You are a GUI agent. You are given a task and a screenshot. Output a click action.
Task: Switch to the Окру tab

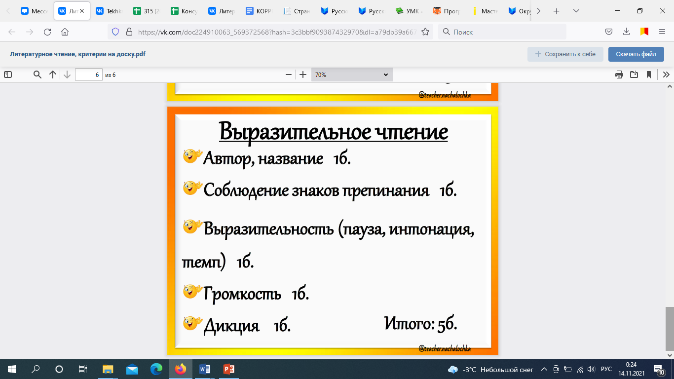click(x=519, y=11)
